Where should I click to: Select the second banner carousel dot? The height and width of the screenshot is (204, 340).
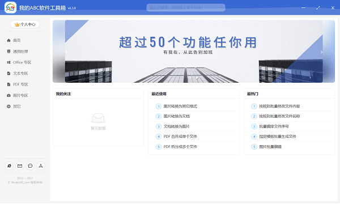(x=197, y=78)
